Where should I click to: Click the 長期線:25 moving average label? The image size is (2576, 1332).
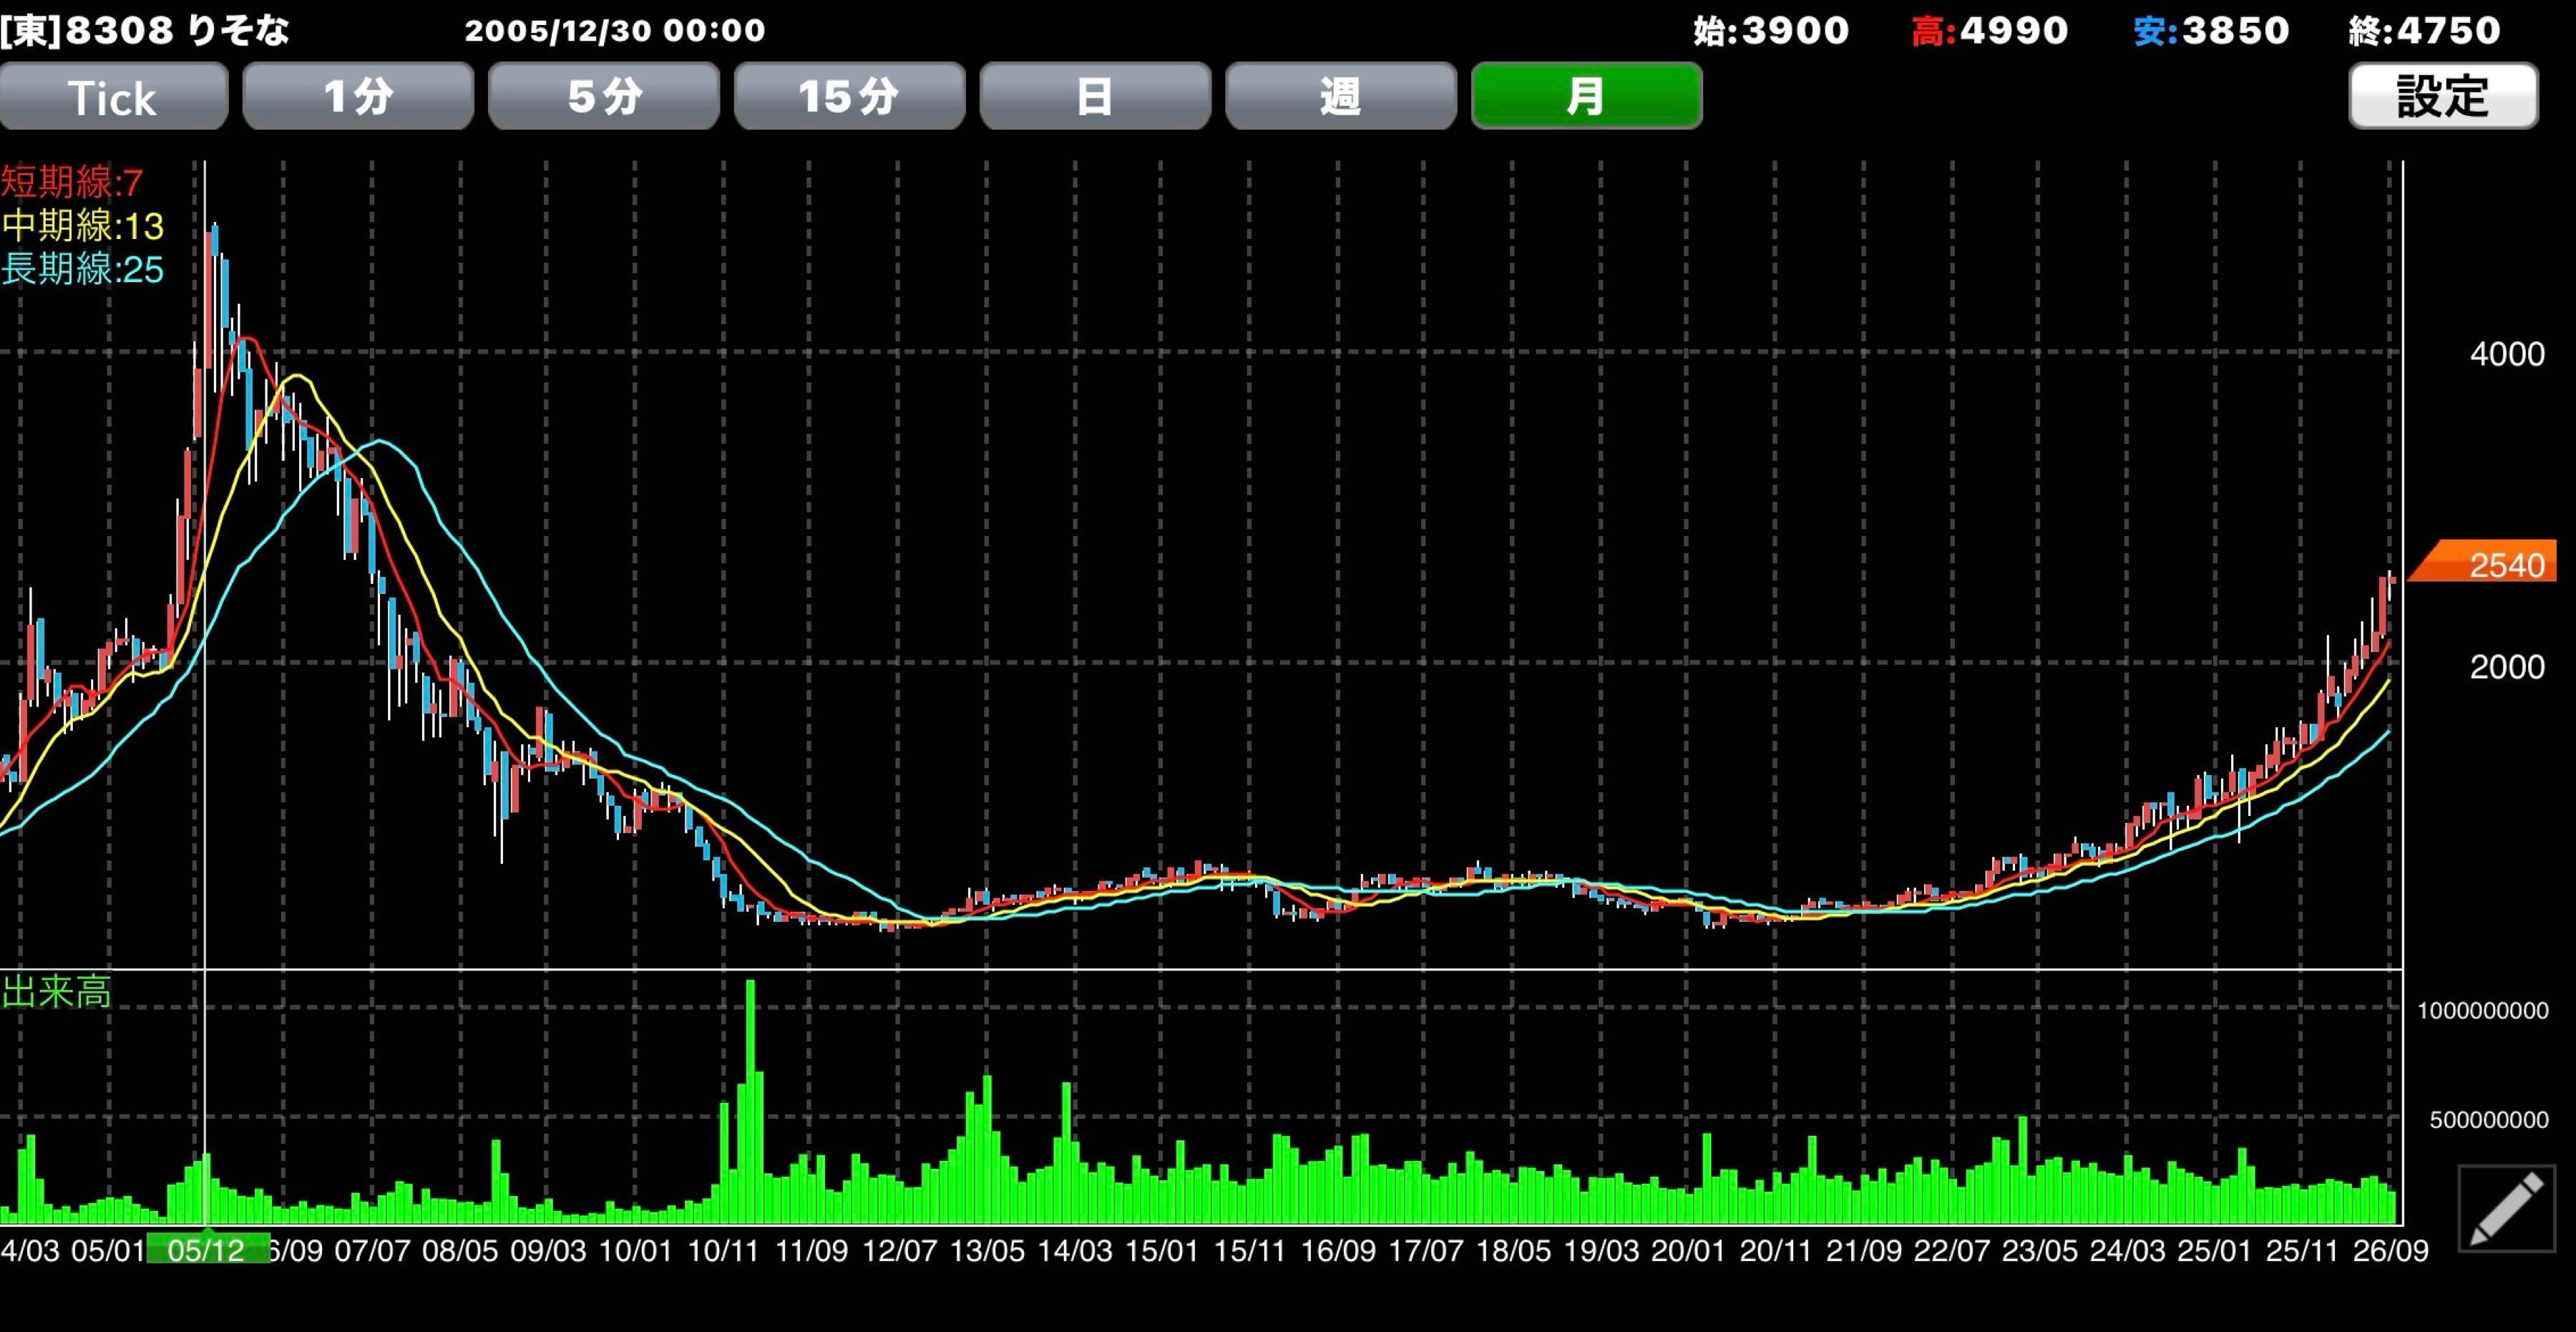coord(82,269)
